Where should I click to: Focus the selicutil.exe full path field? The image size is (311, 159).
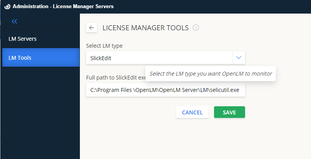pyautogui.click(x=165, y=90)
